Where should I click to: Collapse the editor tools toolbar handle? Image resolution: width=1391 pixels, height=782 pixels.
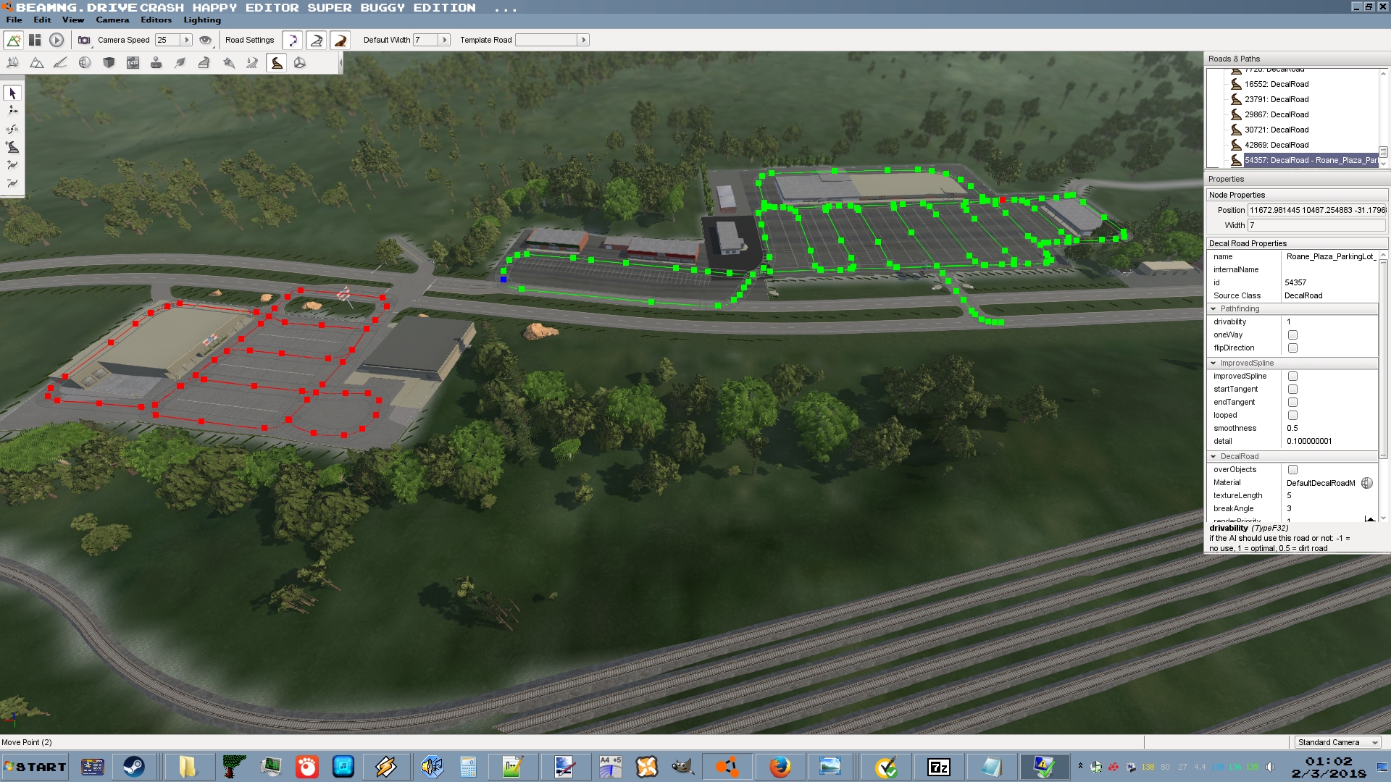pyautogui.click(x=341, y=63)
